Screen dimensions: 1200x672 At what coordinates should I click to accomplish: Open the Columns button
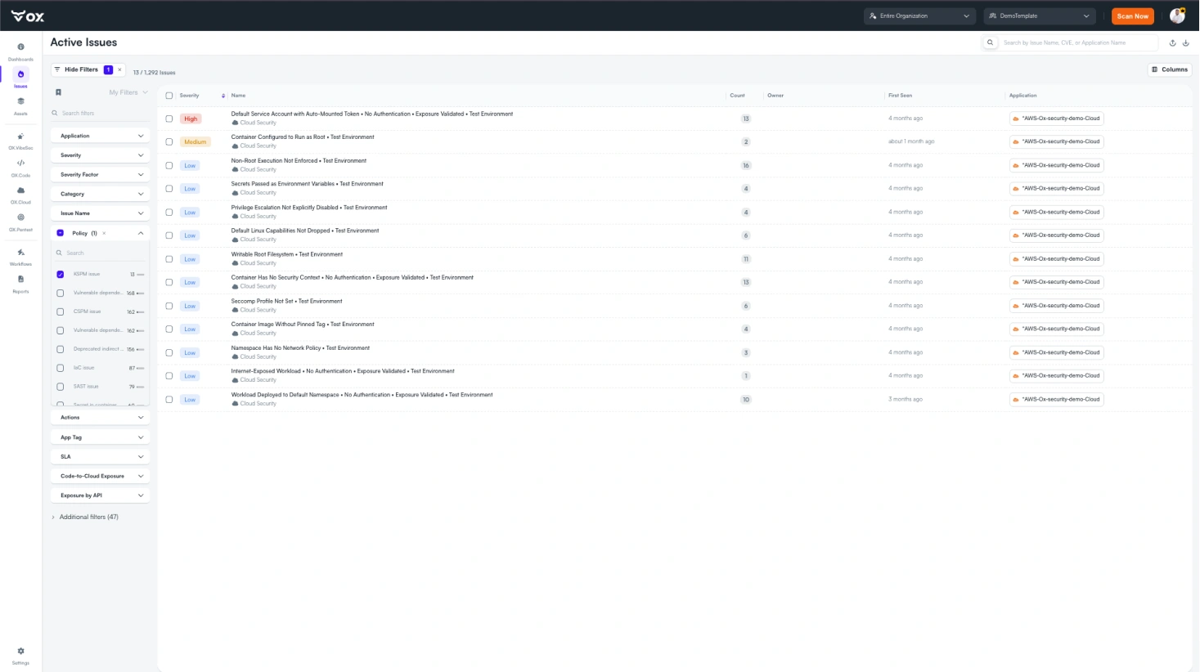(1170, 69)
